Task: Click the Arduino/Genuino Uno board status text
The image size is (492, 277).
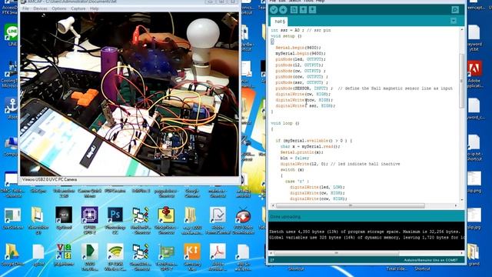Action: point(430,260)
